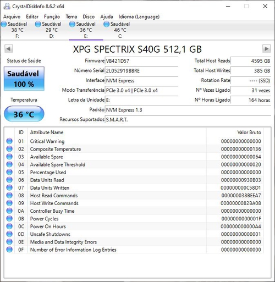This screenshot has height=282, width=275.
Task: Open the Editar menu
Action: pyautogui.click(x=32, y=16)
